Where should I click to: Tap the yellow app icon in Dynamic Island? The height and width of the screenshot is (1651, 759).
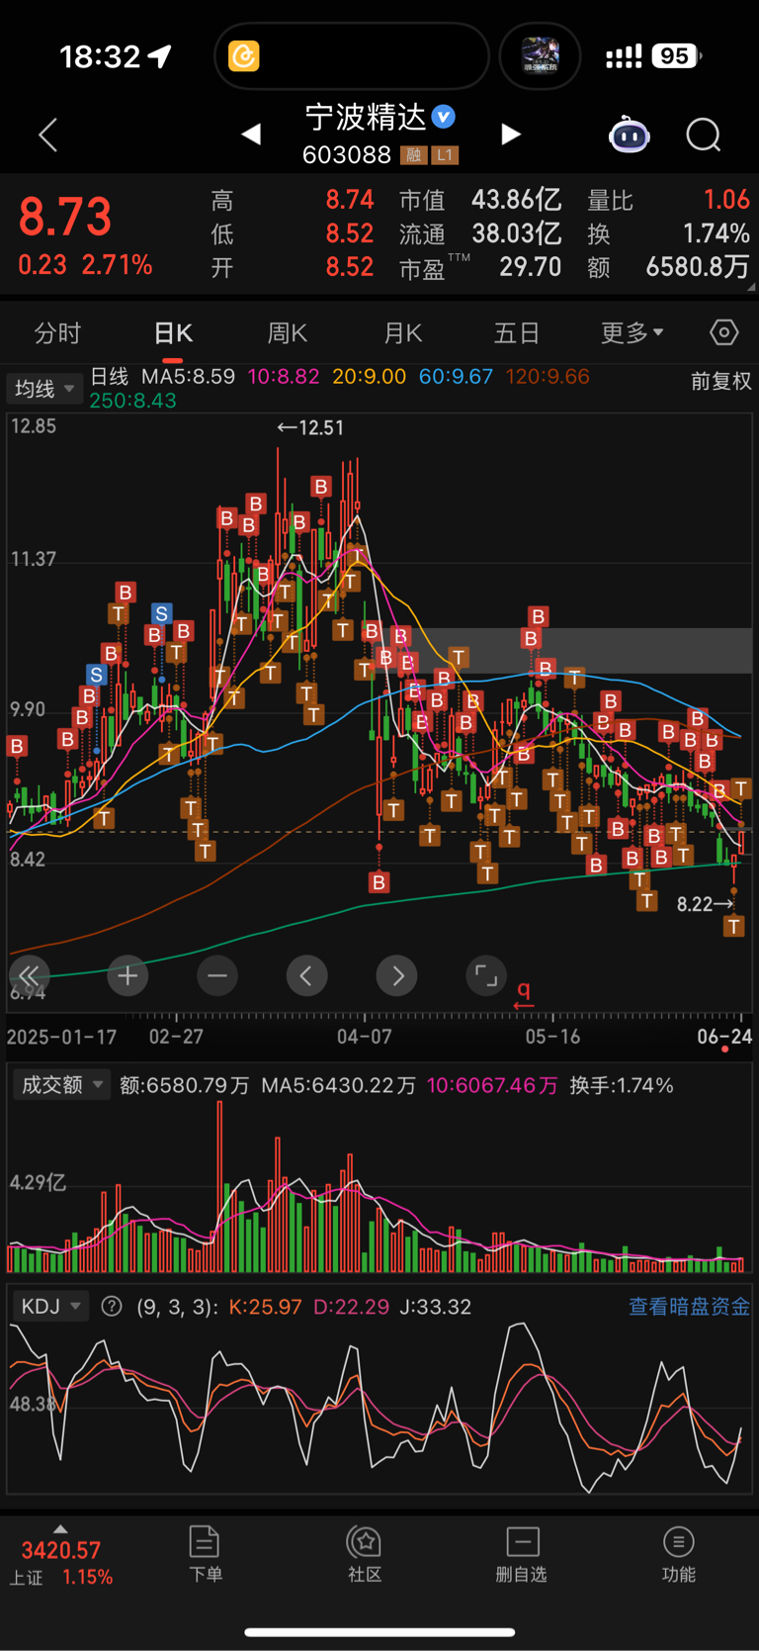[243, 56]
